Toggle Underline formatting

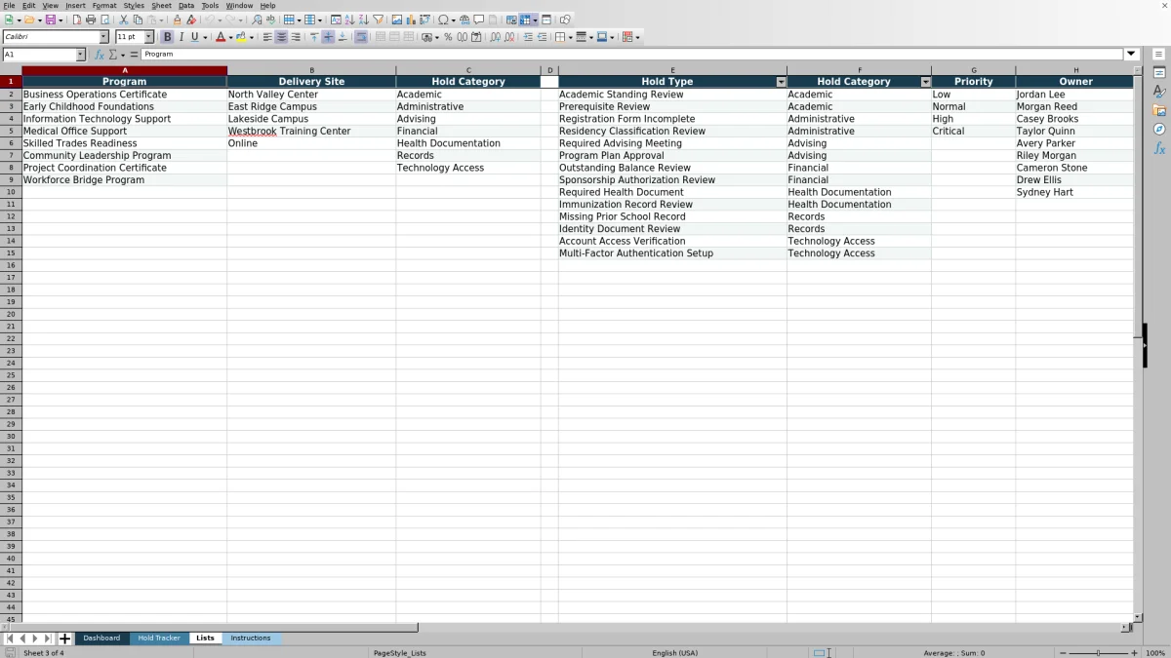point(194,37)
